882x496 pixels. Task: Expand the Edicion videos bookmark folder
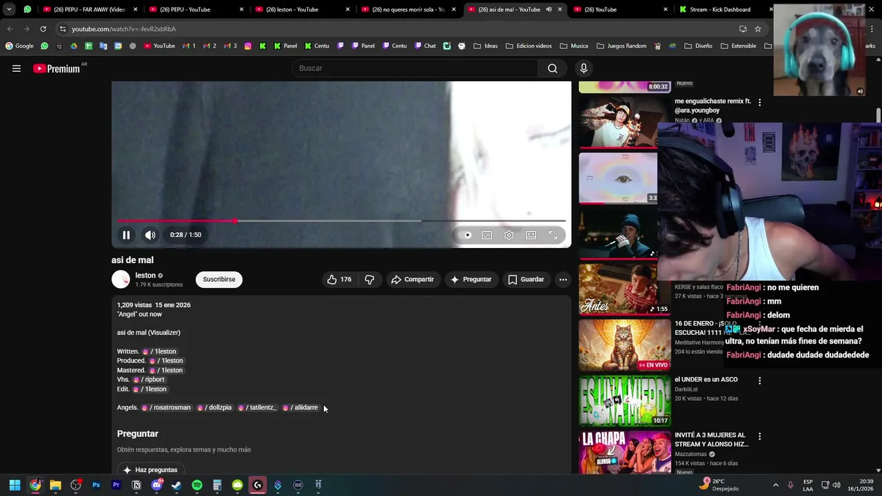tap(529, 46)
